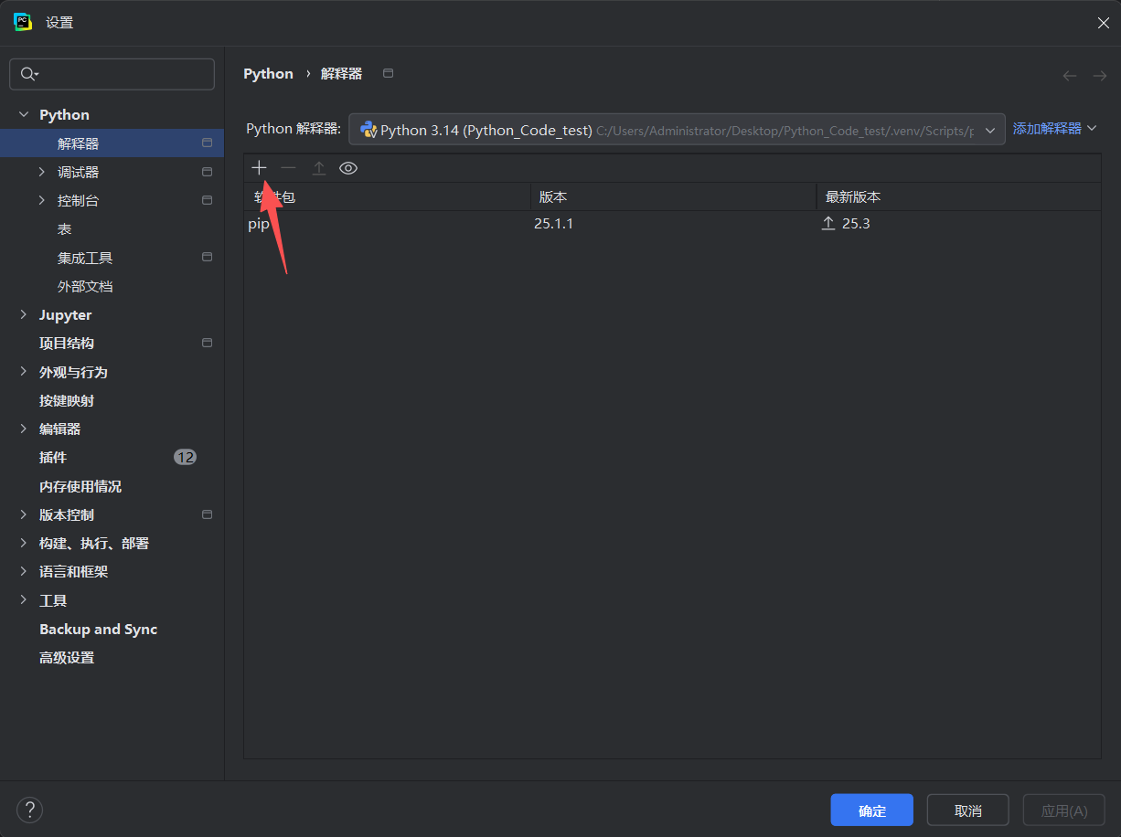This screenshot has height=837, width=1121.
Task: Open the 按键映射 settings page
Action: [x=67, y=401]
